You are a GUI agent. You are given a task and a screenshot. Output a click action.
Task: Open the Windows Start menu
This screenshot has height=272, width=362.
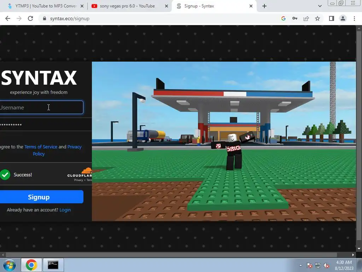pyautogui.click(x=10, y=265)
